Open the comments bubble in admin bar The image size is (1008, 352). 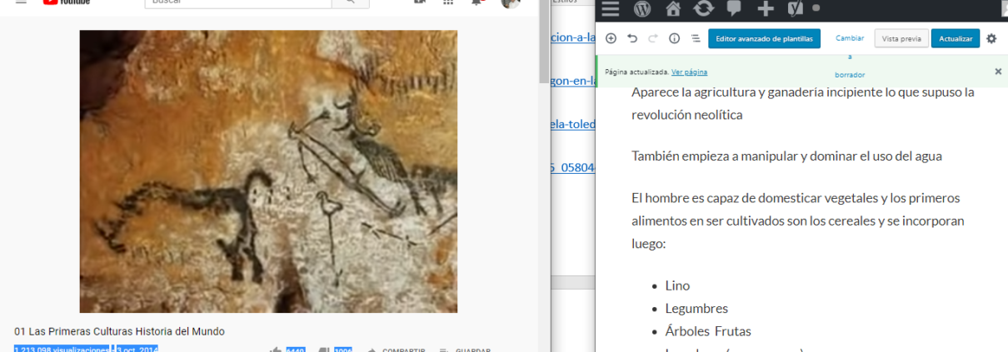tap(735, 8)
